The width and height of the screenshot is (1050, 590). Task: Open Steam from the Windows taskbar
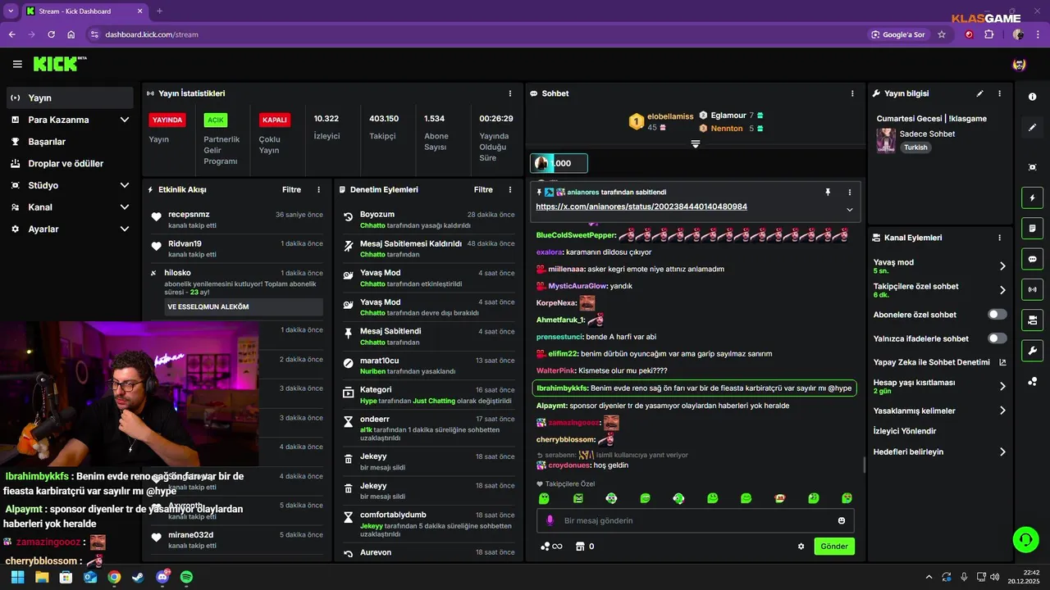click(138, 577)
